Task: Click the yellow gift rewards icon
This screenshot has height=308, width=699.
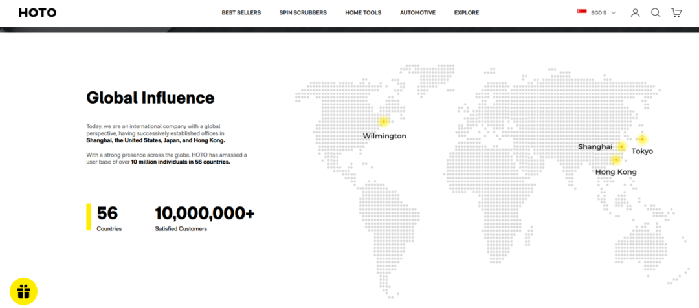Action: pyautogui.click(x=24, y=291)
